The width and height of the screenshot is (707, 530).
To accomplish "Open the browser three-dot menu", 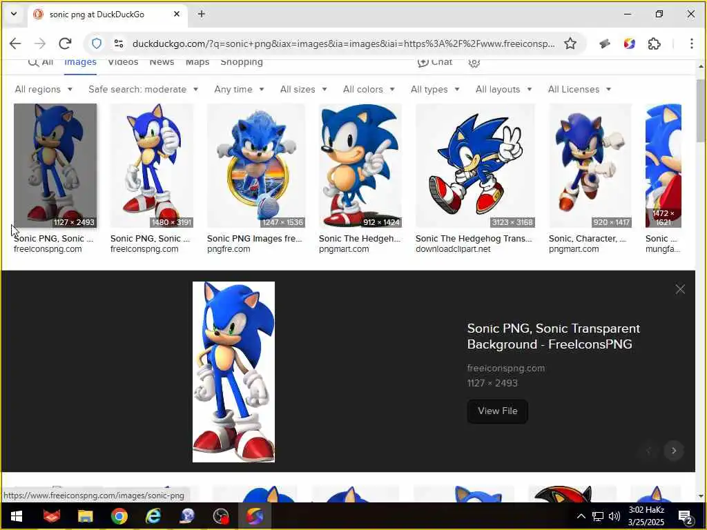I will pyautogui.click(x=691, y=43).
